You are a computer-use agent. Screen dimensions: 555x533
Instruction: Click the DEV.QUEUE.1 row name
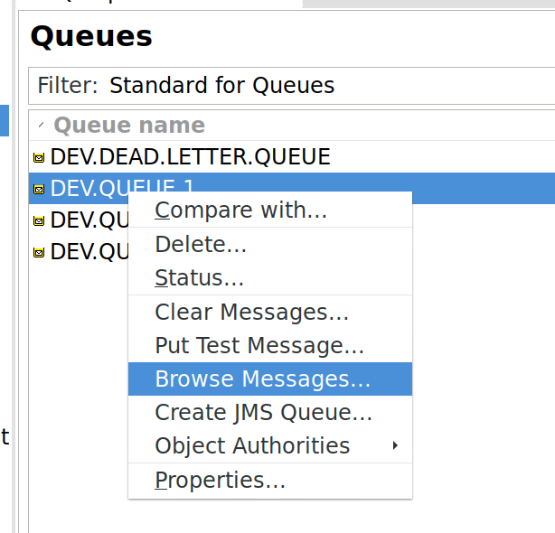89,189
